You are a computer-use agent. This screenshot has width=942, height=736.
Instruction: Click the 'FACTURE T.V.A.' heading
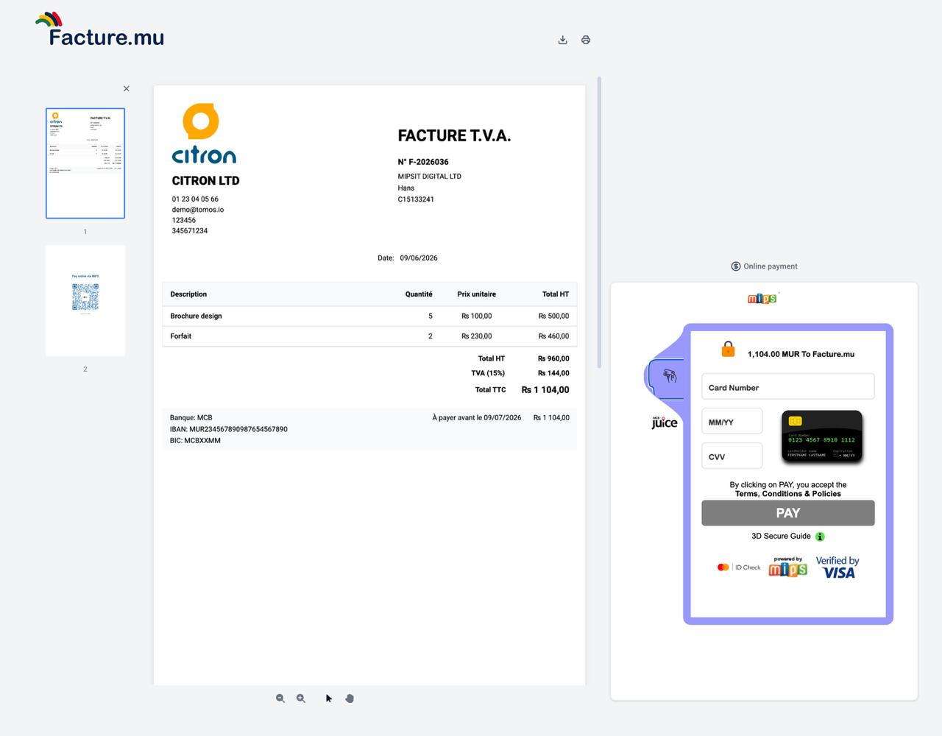[x=454, y=135]
